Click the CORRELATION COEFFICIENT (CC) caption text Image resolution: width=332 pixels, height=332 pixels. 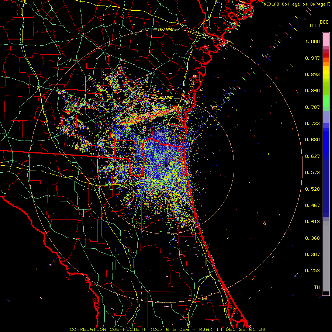click(x=116, y=329)
